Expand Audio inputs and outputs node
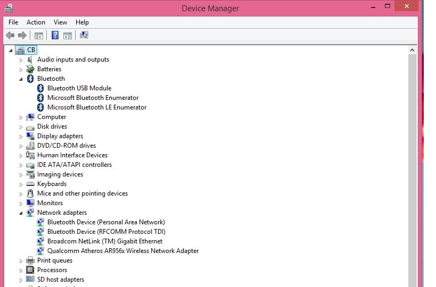436x287 pixels. pyautogui.click(x=21, y=60)
